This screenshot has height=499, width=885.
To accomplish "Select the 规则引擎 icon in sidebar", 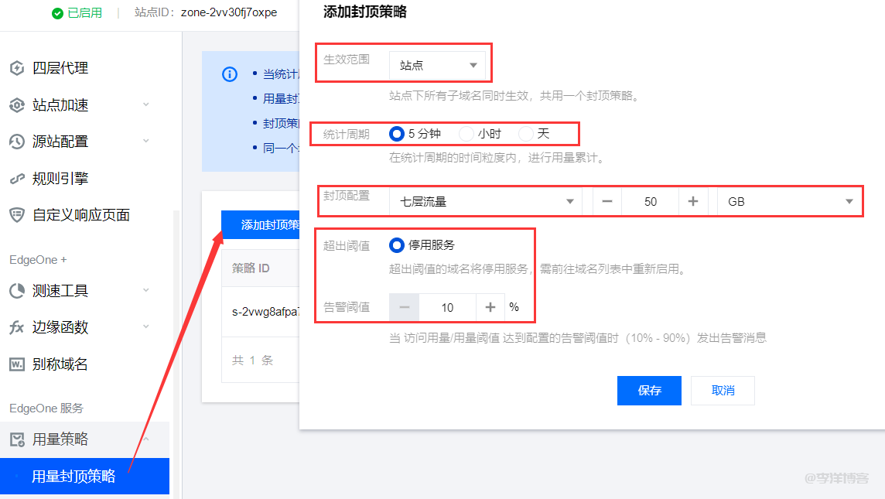I will point(17,179).
